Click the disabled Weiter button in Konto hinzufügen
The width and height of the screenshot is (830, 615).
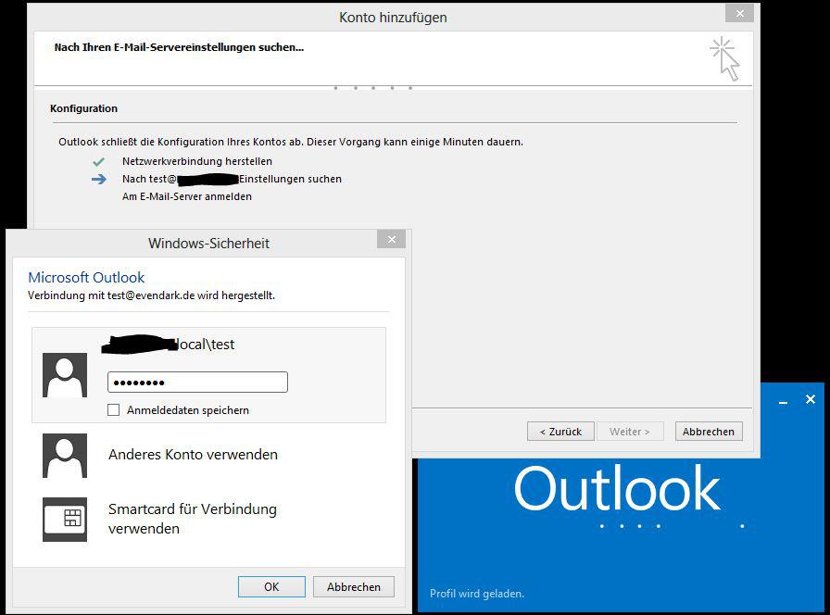(630, 432)
